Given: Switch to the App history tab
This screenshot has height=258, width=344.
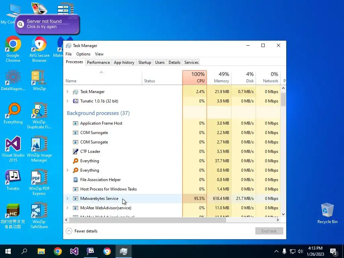Looking at the screenshot, I should (124, 62).
